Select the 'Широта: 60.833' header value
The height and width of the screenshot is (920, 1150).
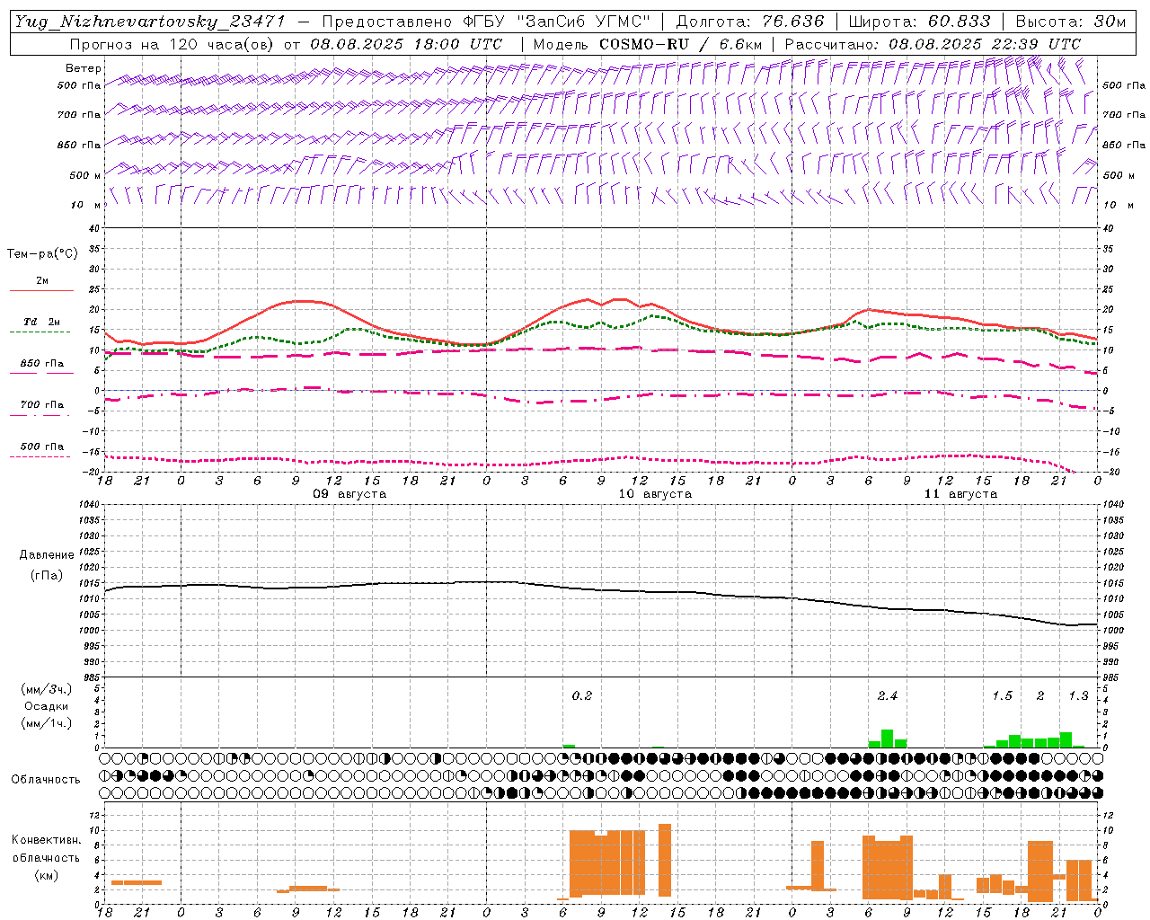[x=919, y=22]
